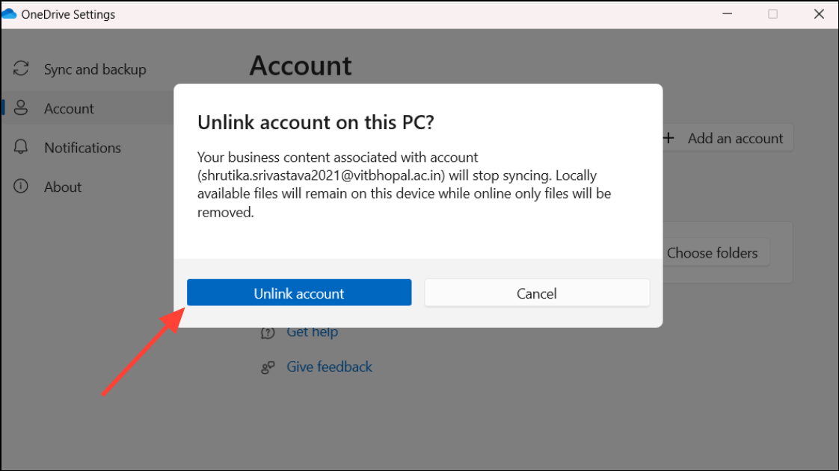Viewport: 839px width, 471px height.
Task: Close the OneDrive Settings window
Action: (819, 14)
